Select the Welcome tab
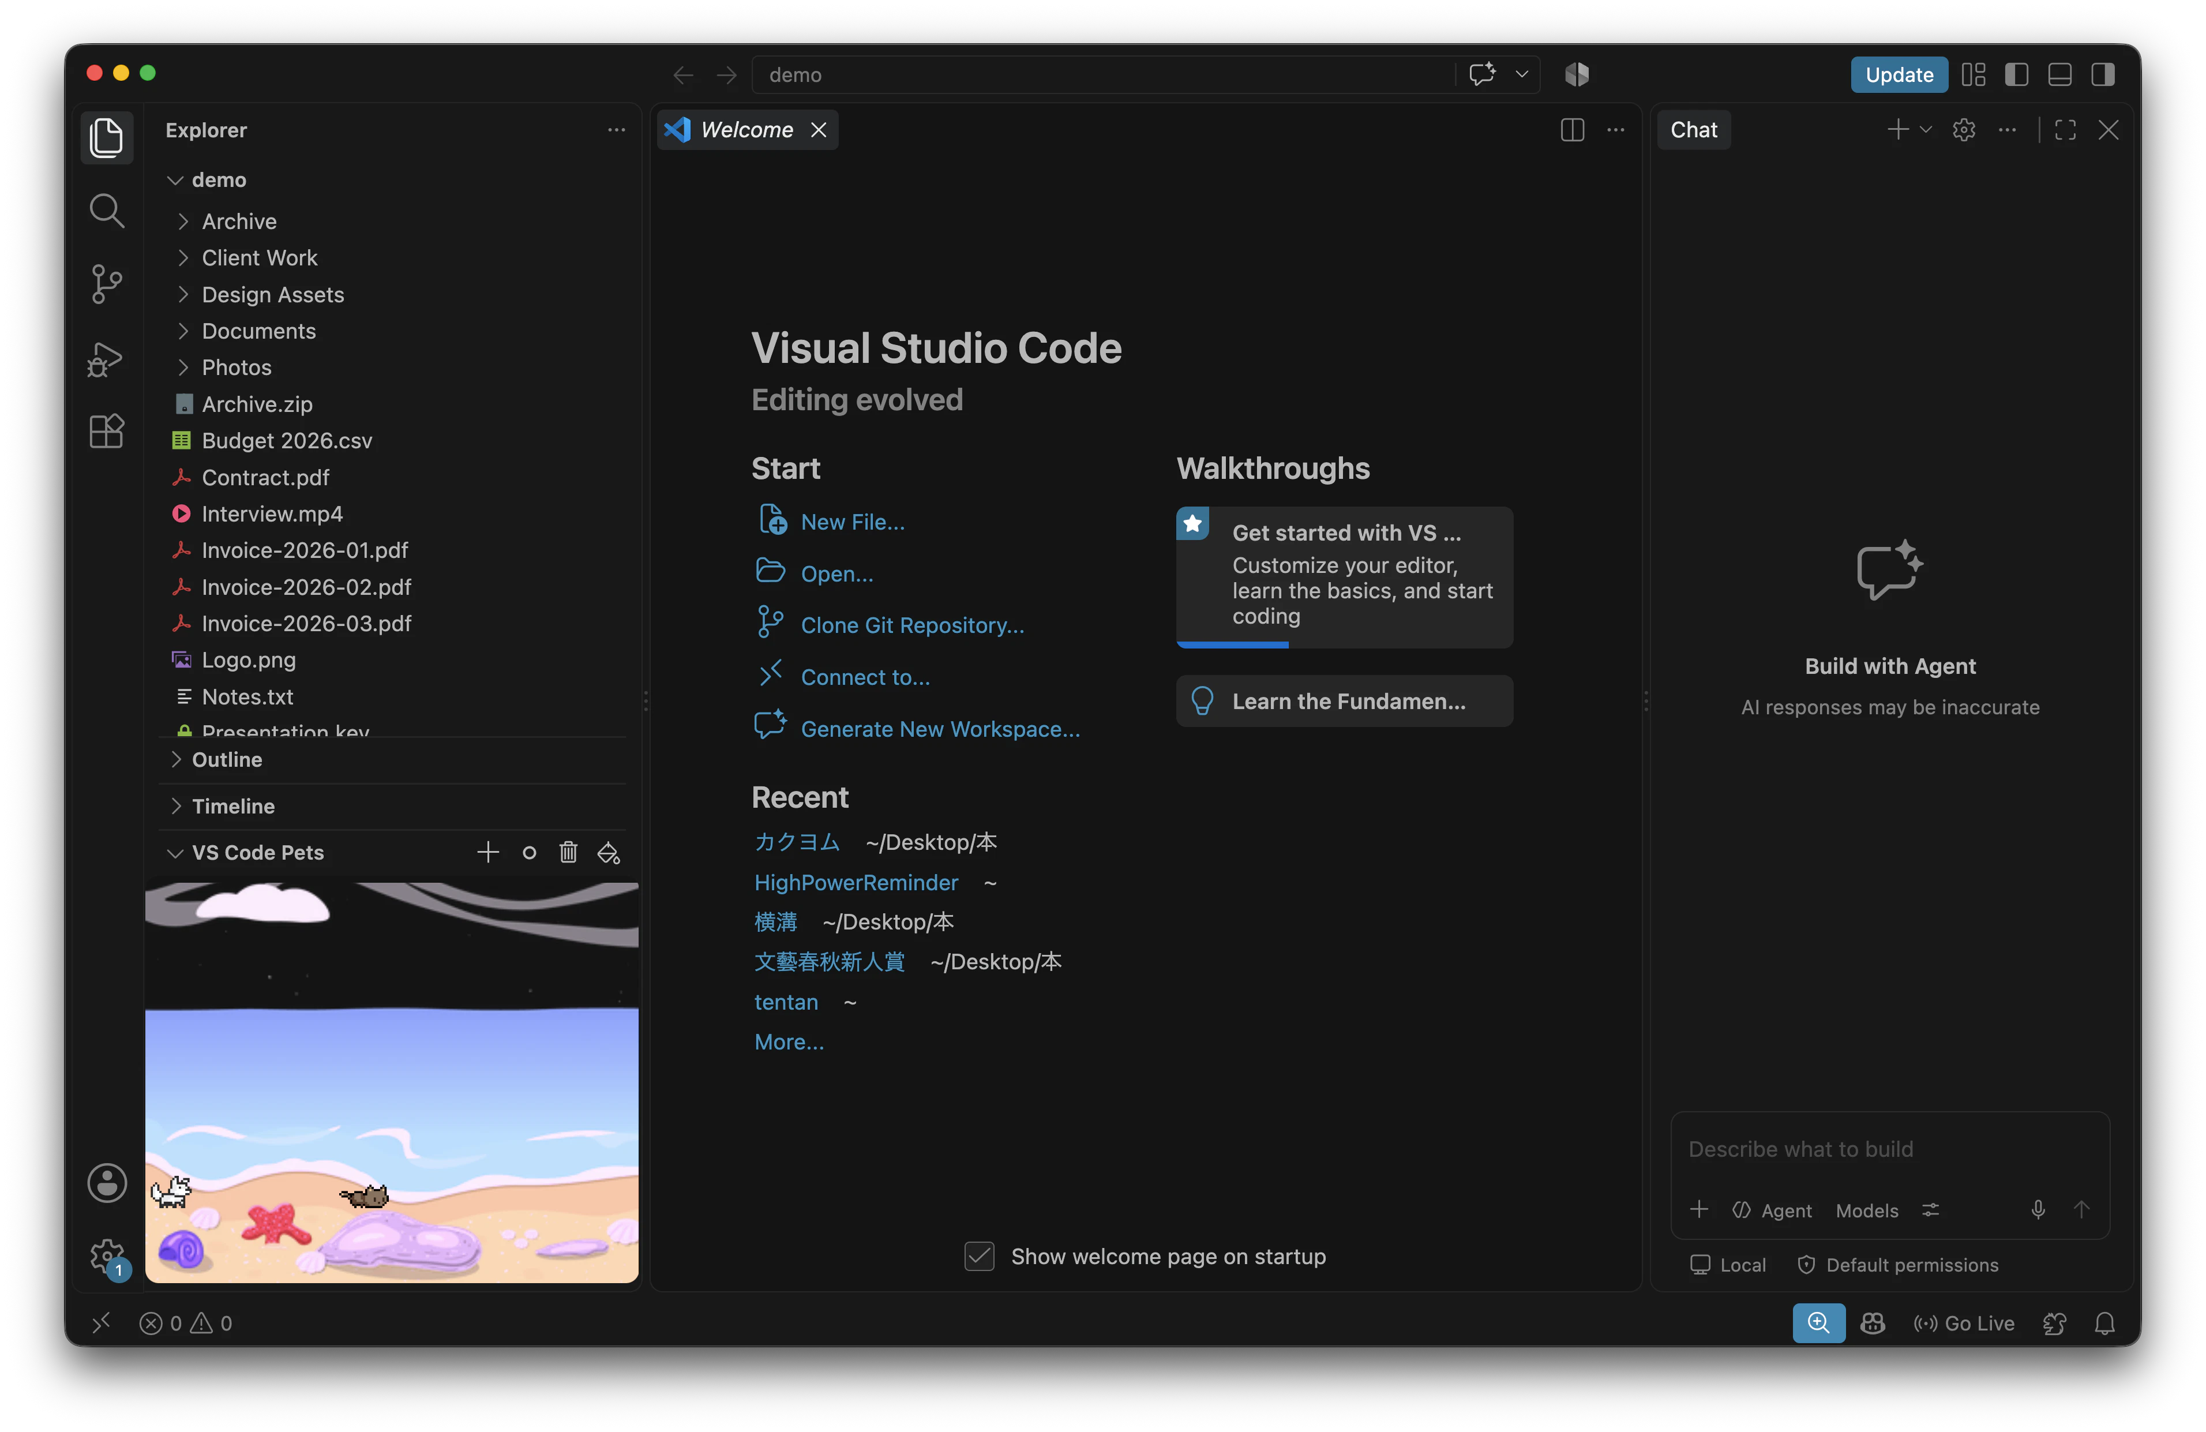The height and width of the screenshot is (1432, 2206). 747,130
